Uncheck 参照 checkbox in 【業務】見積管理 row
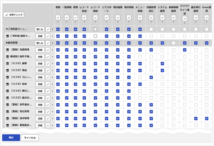 (x=58, y=50)
